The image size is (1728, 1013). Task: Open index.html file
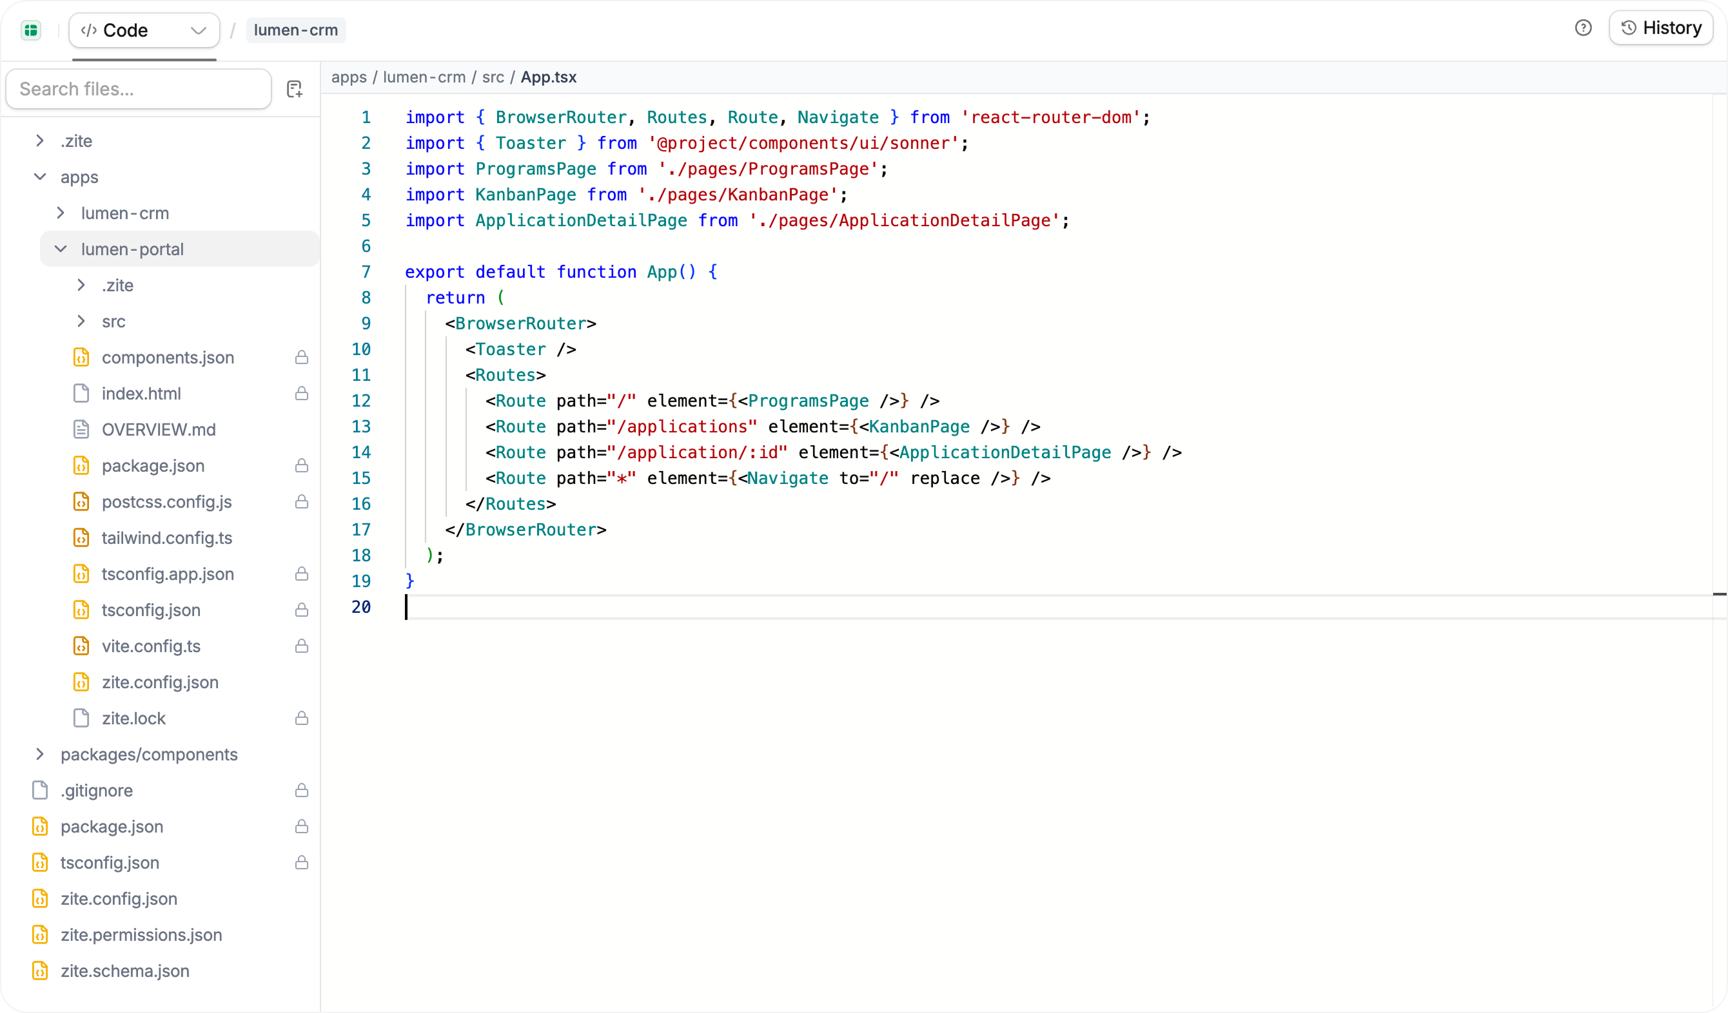141,394
